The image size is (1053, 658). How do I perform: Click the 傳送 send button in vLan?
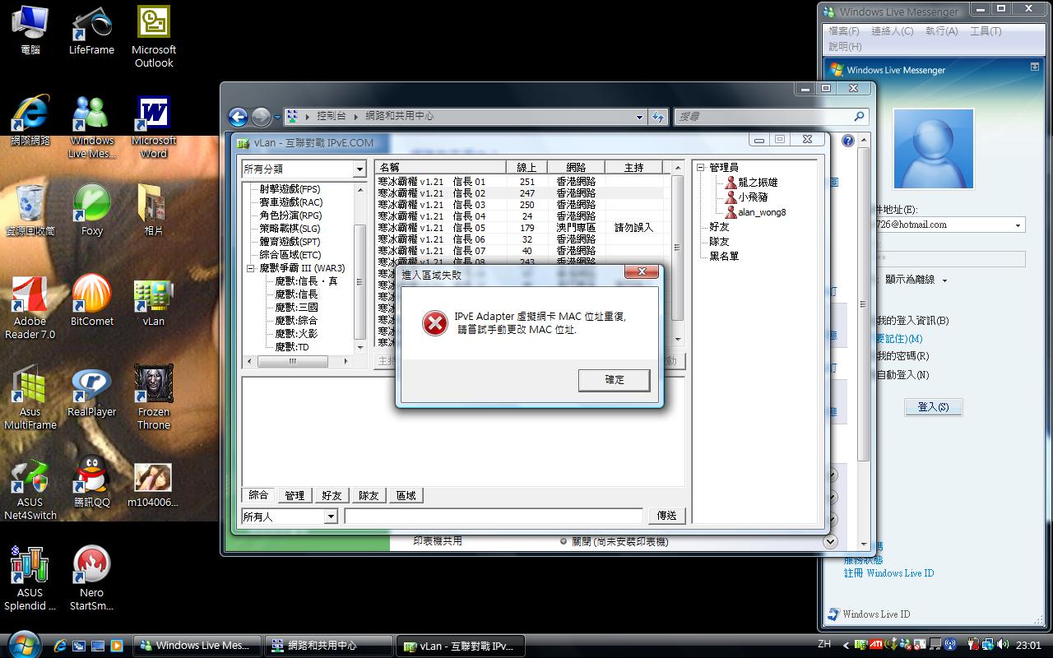pos(666,516)
